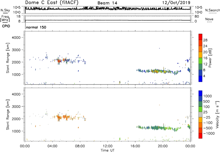Image resolution: width=220 pixels, height=152 pixels.
Task: Click the '−500' label on Velocity colorbar
Action: coord(208,128)
